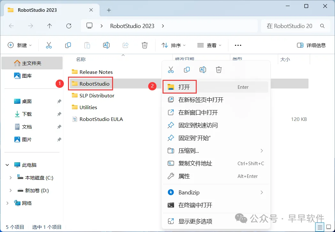Click the Copy icon in the toolbar
The height and width of the screenshot is (232, 335).
[68, 45]
